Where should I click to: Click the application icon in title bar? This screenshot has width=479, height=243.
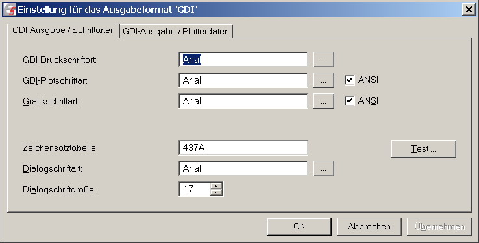[11, 10]
